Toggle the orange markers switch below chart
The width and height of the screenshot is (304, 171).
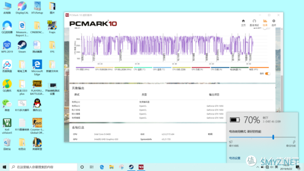click(267, 74)
